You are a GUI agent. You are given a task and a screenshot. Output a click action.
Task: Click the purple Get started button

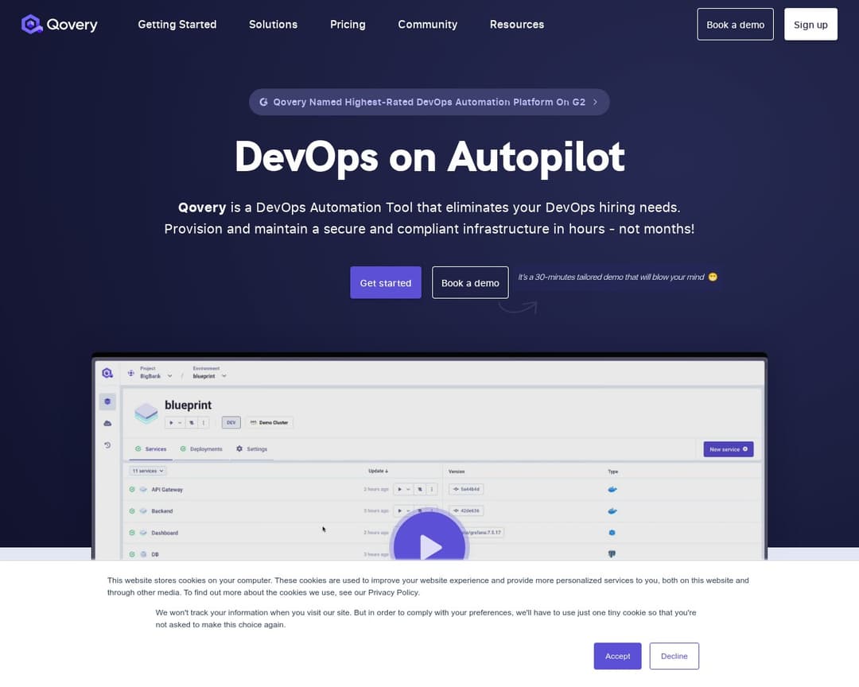[386, 282]
